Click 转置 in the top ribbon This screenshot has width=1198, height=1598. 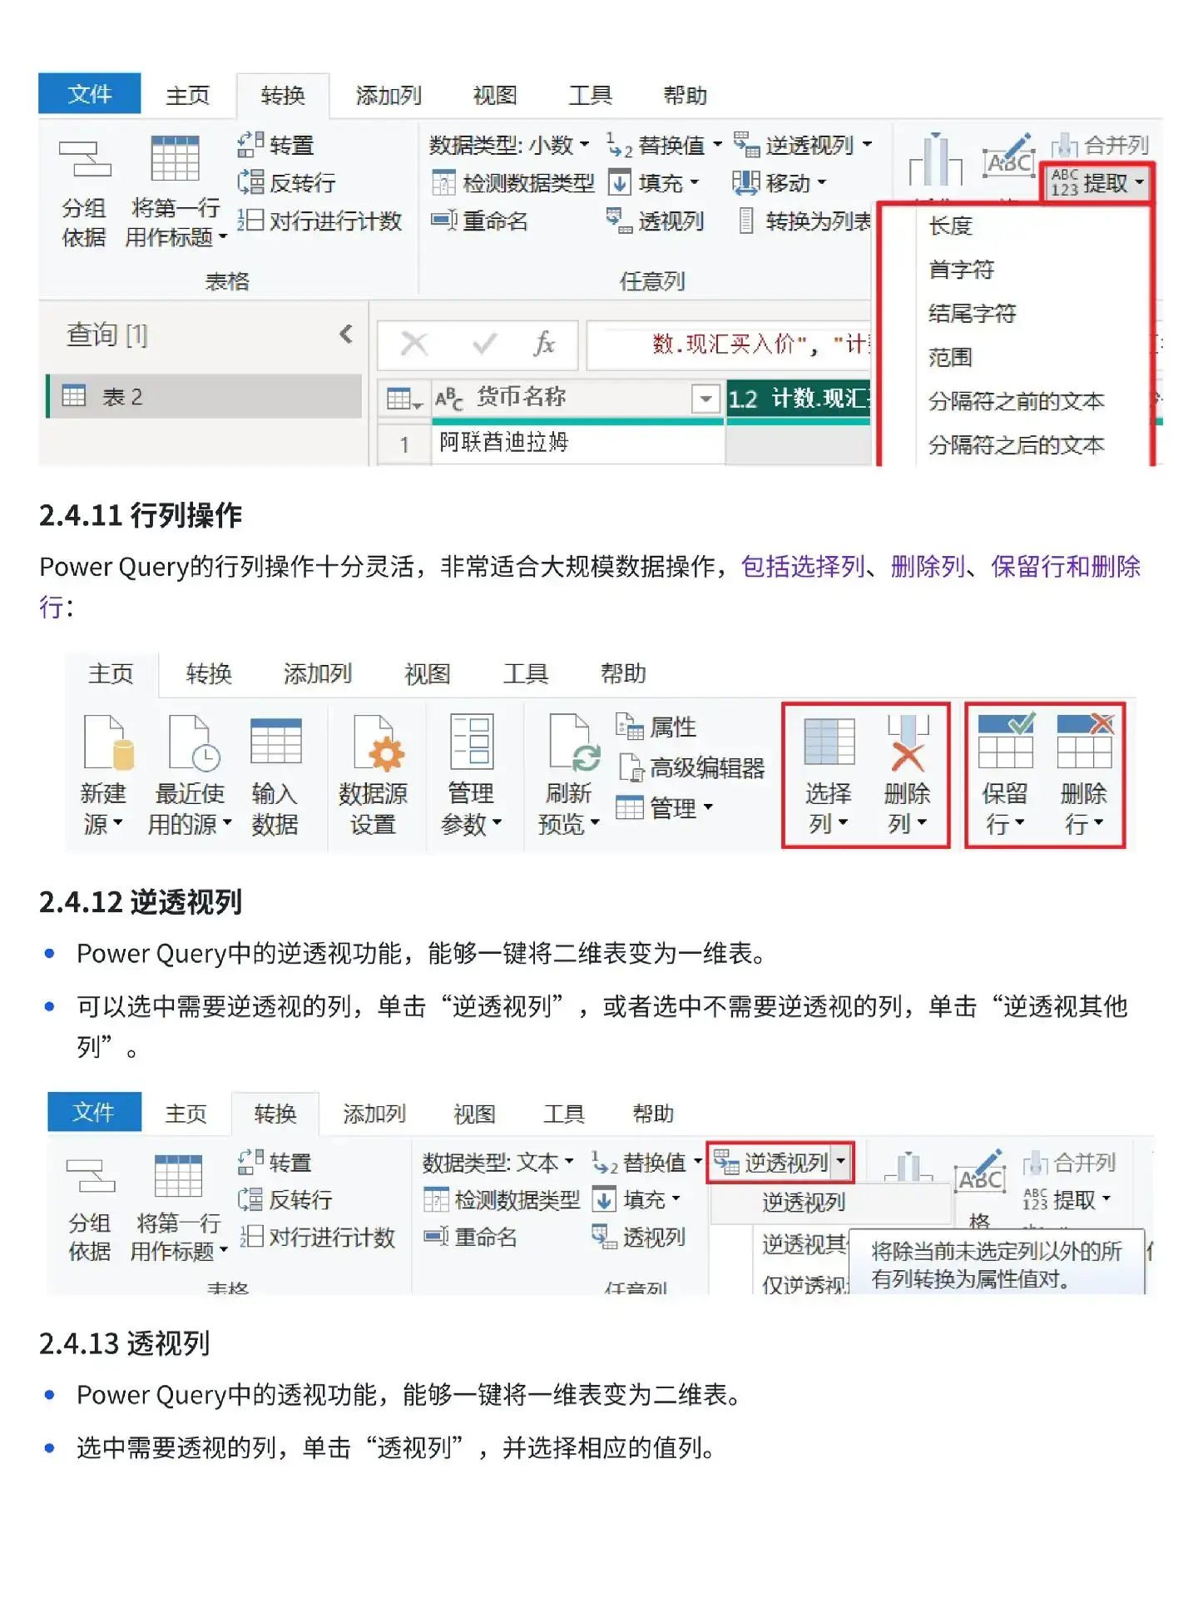[275, 145]
